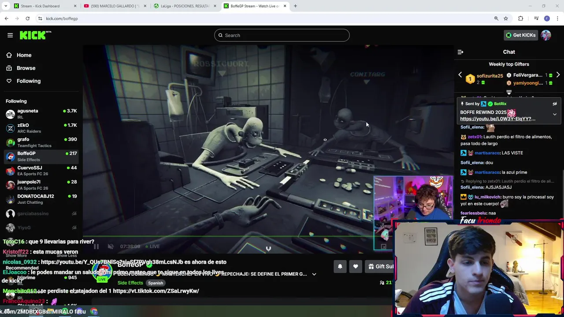Open DONATOCABJ12 channel in Following

click(x=41, y=199)
